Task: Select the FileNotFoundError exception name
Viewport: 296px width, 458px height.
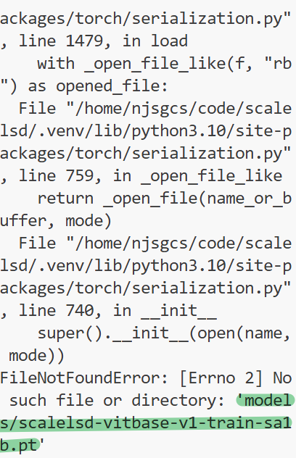Action: (x=79, y=378)
